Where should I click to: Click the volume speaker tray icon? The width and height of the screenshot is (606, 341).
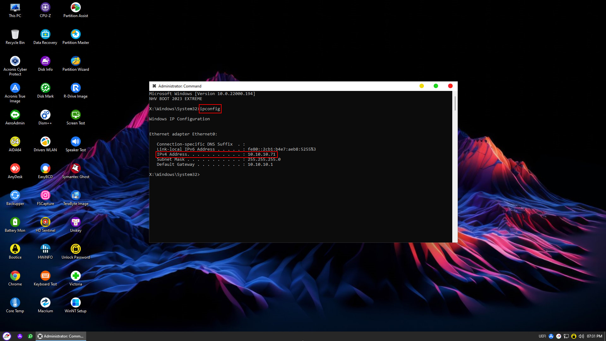pyautogui.click(x=581, y=336)
